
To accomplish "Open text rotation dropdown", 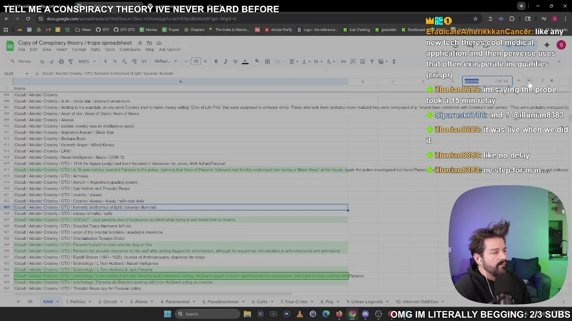I will pyautogui.click(x=330, y=62).
